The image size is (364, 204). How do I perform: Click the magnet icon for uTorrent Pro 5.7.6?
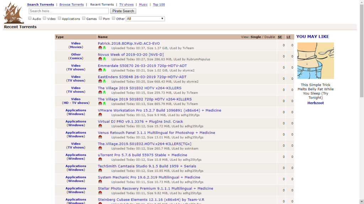[100, 159]
